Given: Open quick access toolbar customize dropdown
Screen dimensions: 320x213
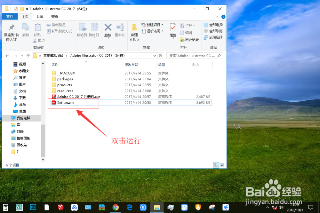Looking at the screenshot, I should point(27,9).
